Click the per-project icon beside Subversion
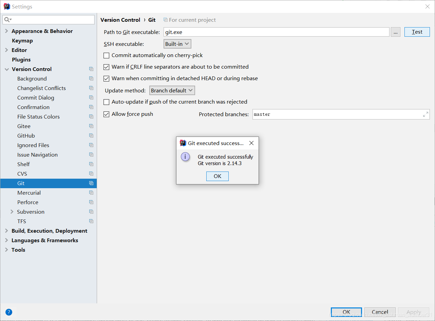 [91, 212]
